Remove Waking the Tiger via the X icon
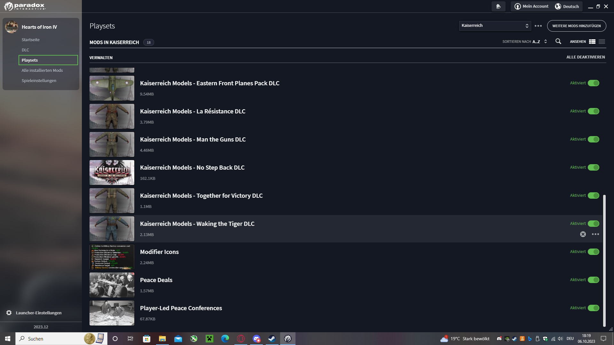The height and width of the screenshot is (345, 614). click(x=583, y=234)
